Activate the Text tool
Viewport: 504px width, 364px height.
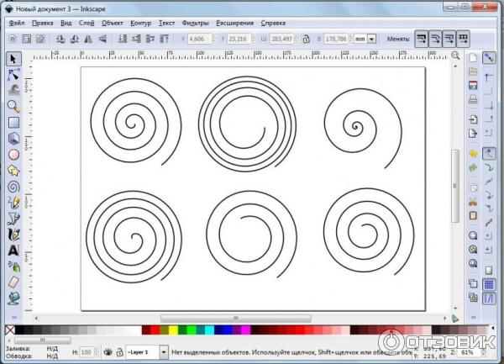13,250
